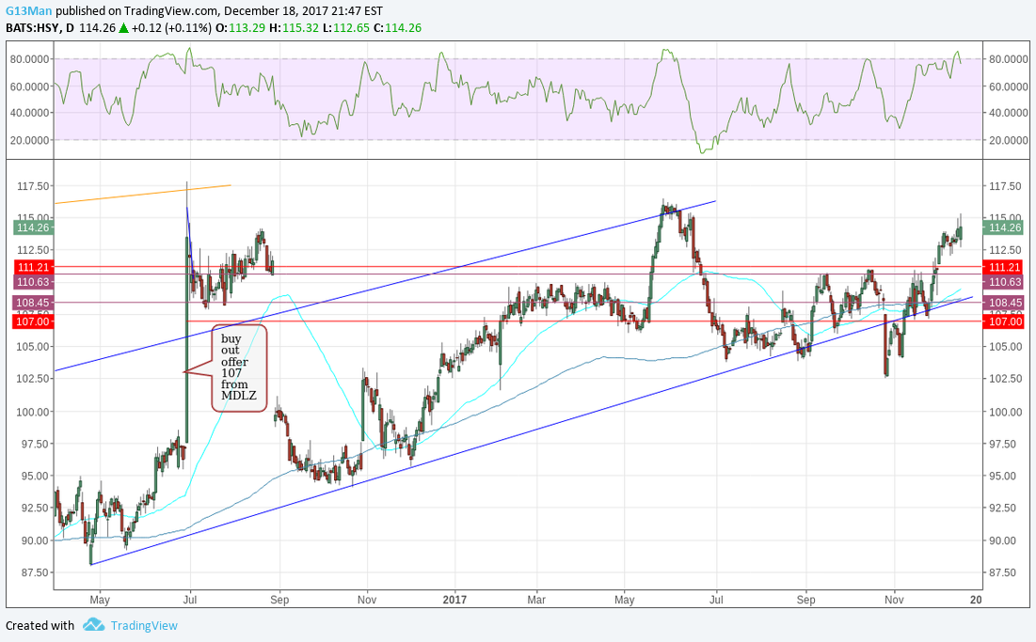Click the H:115.32 high value
This screenshot has height=642, width=1036.
(294, 27)
